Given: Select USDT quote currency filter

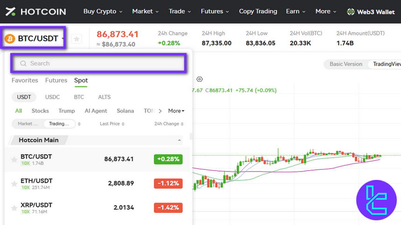Looking at the screenshot, I should coord(24,97).
